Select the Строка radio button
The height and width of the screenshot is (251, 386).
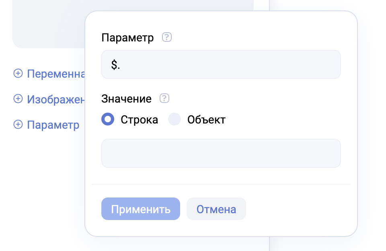coord(108,119)
